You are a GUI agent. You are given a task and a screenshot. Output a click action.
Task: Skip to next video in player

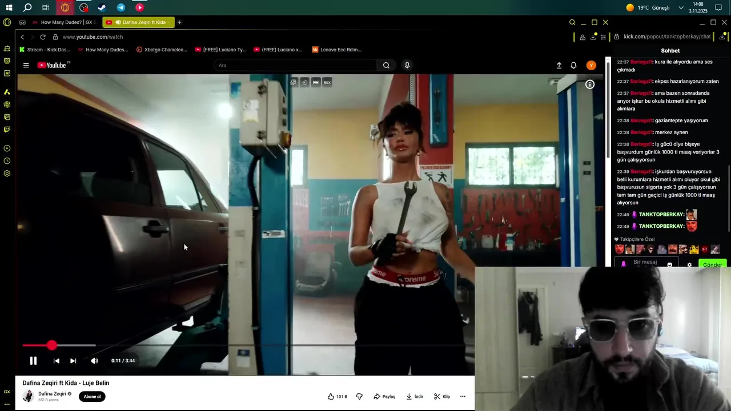[73, 361]
